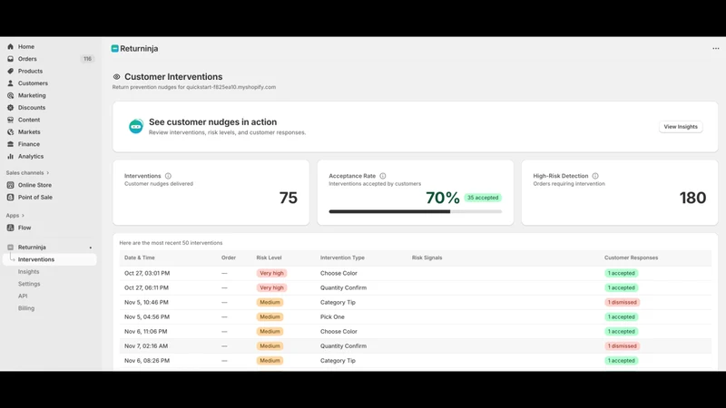Image resolution: width=726 pixels, height=408 pixels.
Task: Click the 35 accepted badge
Action: pyautogui.click(x=483, y=198)
